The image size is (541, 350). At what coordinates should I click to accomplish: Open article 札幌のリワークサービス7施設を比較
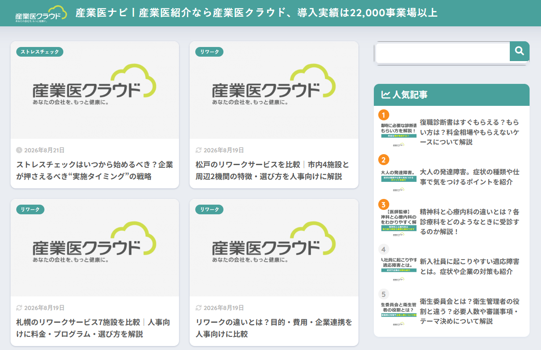pos(93,328)
